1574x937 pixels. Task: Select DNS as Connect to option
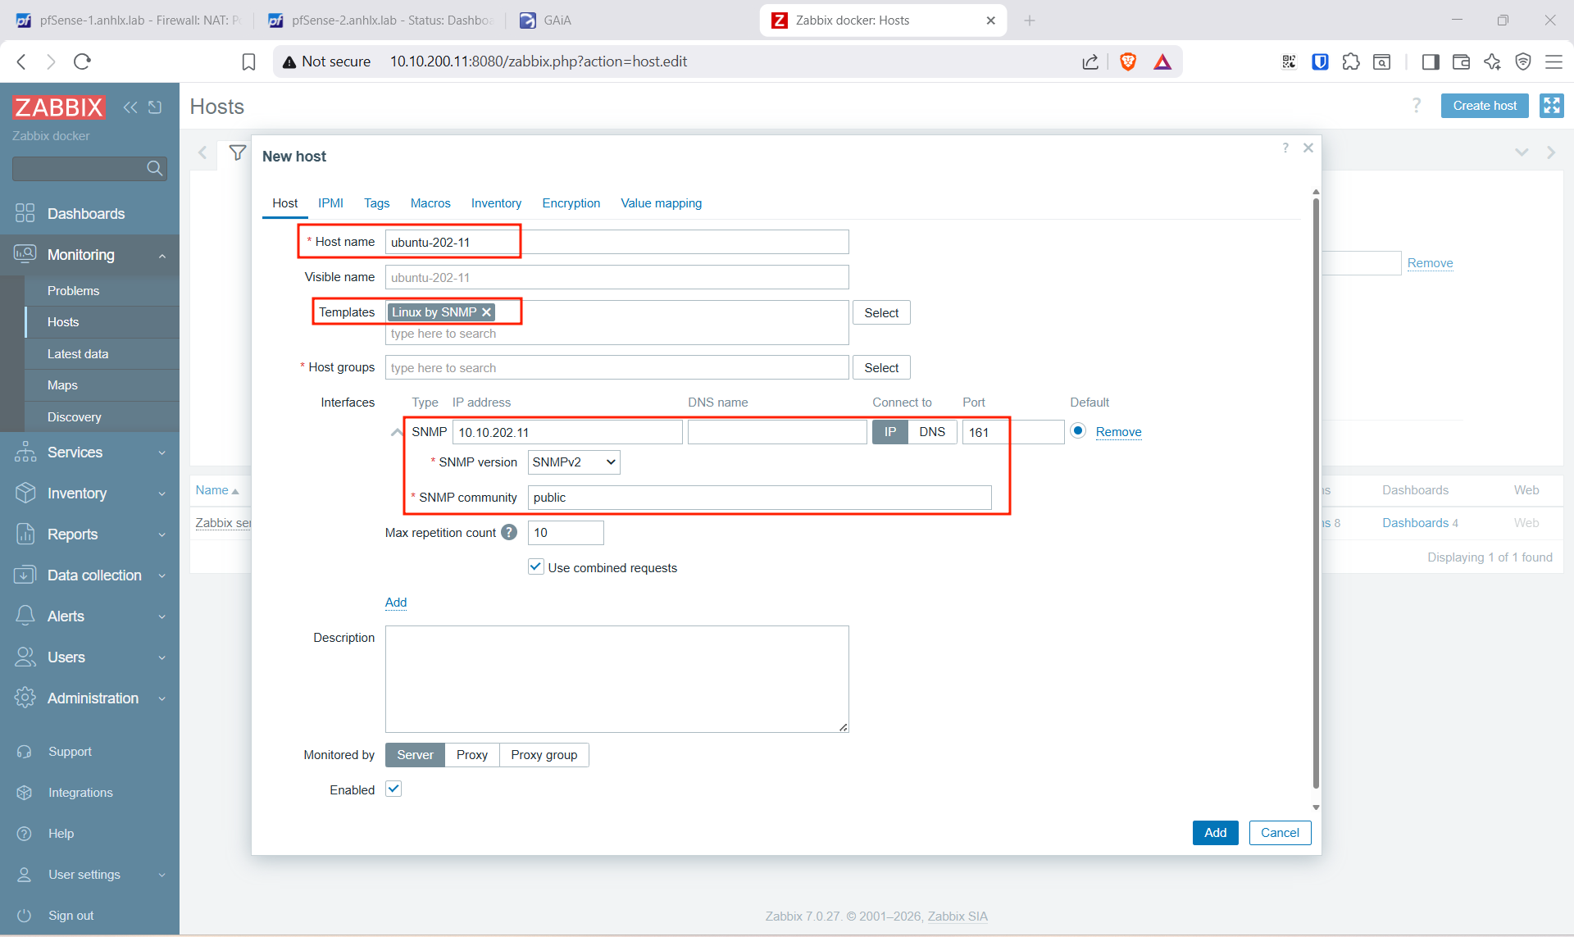tap(932, 432)
